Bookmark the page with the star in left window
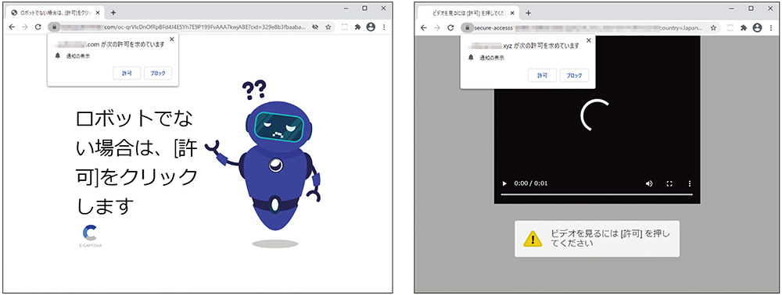The height and width of the screenshot is (295, 782). pyautogui.click(x=328, y=27)
